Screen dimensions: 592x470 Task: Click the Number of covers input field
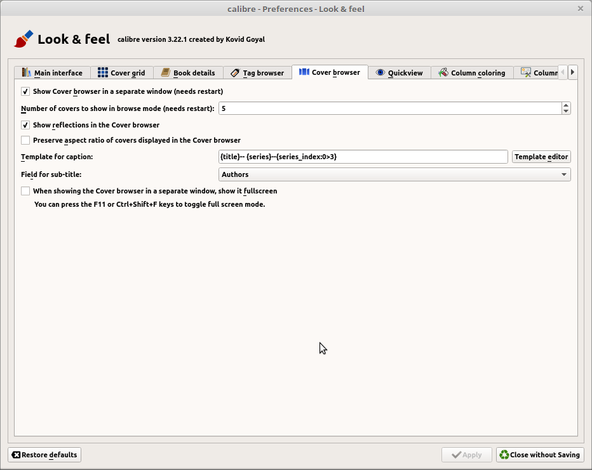coord(390,108)
